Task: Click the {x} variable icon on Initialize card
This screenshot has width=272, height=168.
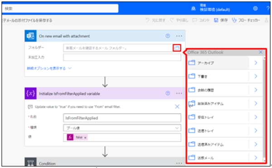Action: (x=30, y=93)
